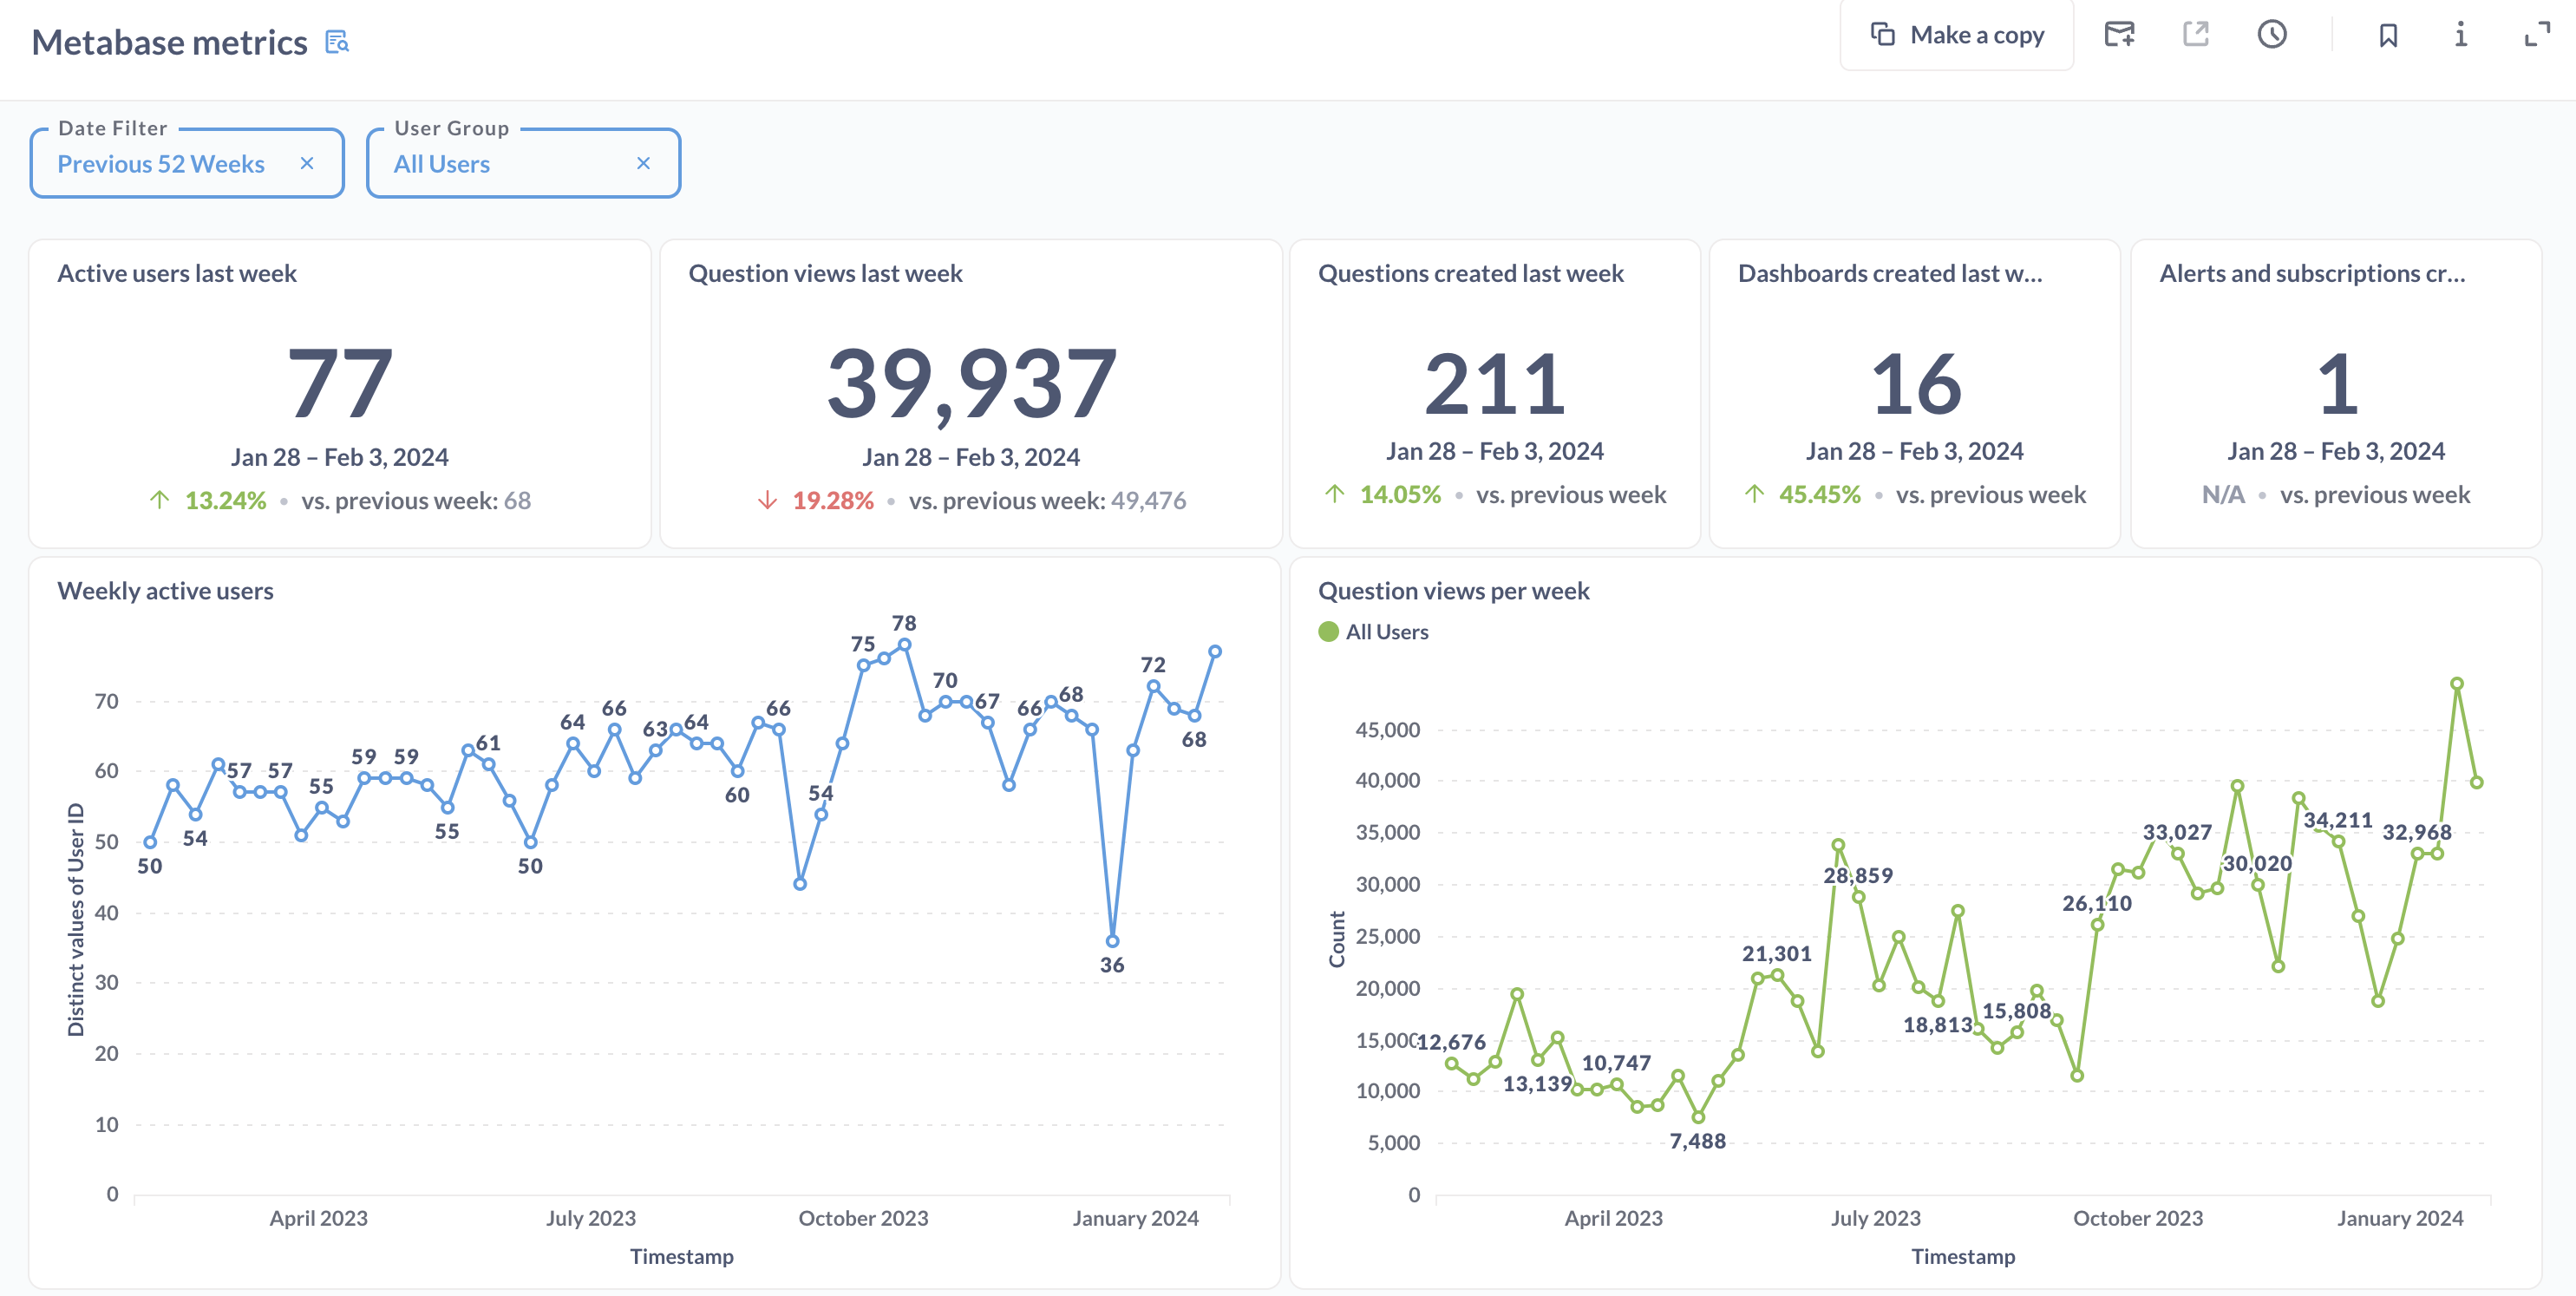Open the Weekly active users card title

click(x=165, y=590)
